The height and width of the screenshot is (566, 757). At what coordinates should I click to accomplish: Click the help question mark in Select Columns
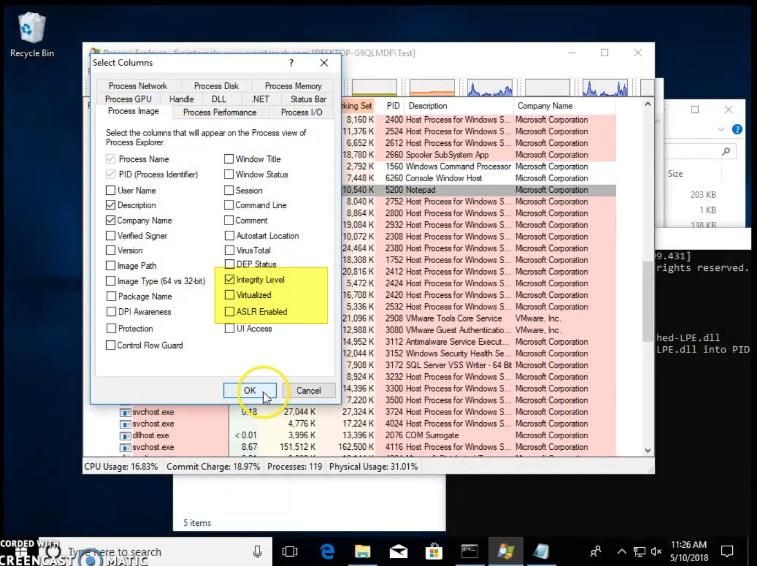coord(291,63)
